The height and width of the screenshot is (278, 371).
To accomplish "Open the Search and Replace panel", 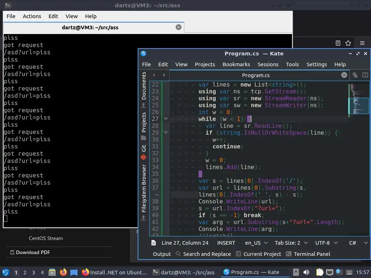I will pyautogui.click(x=203, y=254).
